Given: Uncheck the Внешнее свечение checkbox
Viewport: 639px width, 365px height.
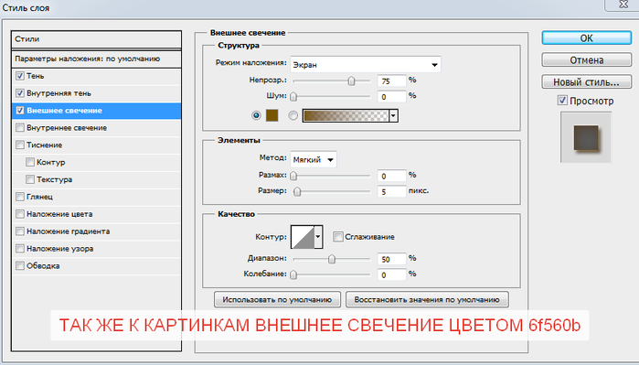Looking at the screenshot, I should pyautogui.click(x=20, y=111).
